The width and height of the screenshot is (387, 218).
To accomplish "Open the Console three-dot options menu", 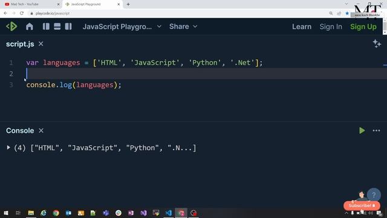I will coord(376,131).
